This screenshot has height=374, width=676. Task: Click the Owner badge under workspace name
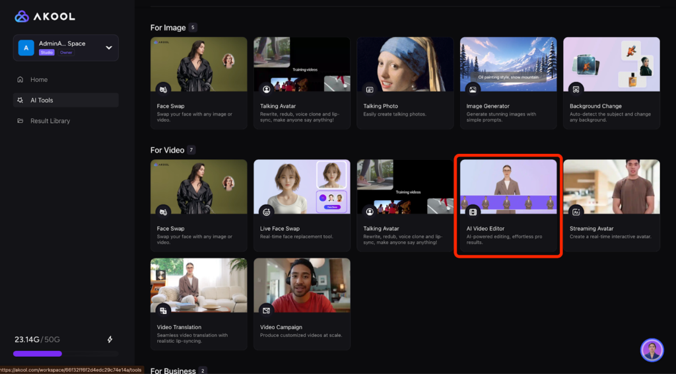[66, 52]
